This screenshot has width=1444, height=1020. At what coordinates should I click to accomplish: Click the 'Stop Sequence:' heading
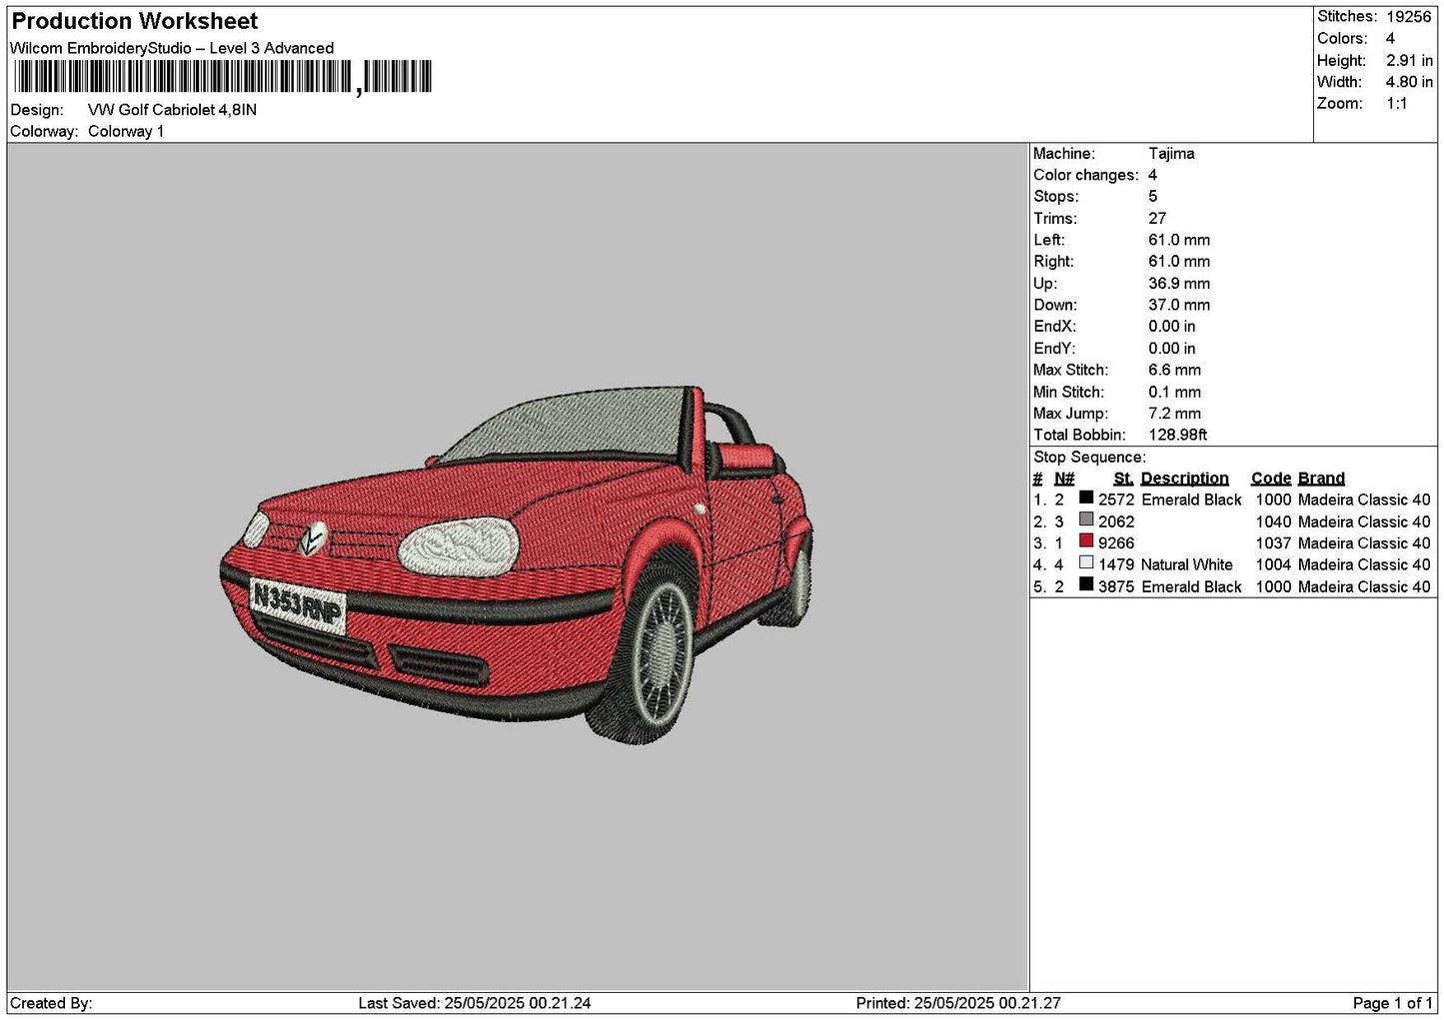click(1089, 458)
